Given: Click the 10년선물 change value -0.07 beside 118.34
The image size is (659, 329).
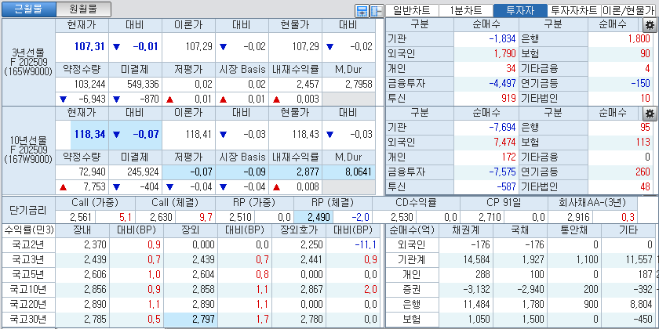Looking at the screenshot, I should click(x=135, y=134).
